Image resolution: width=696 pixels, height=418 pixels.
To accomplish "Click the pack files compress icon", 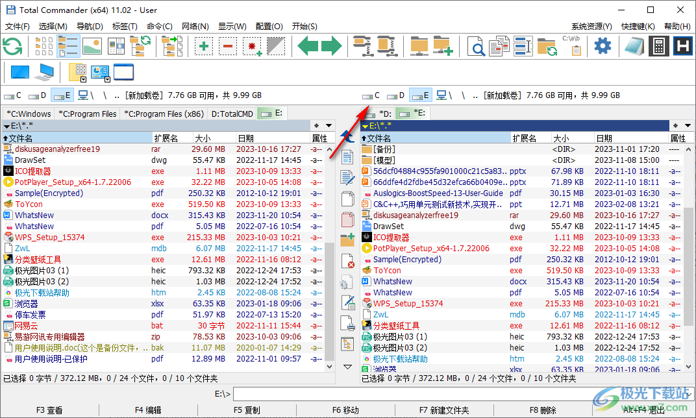I will (363, 46).
